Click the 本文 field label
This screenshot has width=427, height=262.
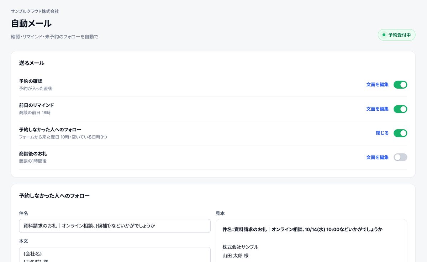coord(23,241)
